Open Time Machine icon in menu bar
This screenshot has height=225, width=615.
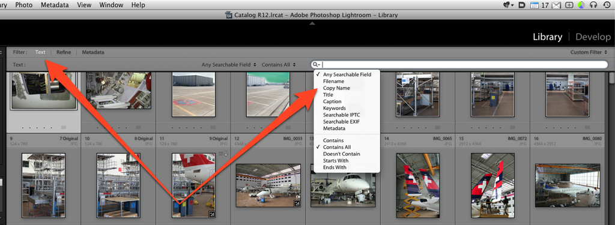(x=606, y=5)
